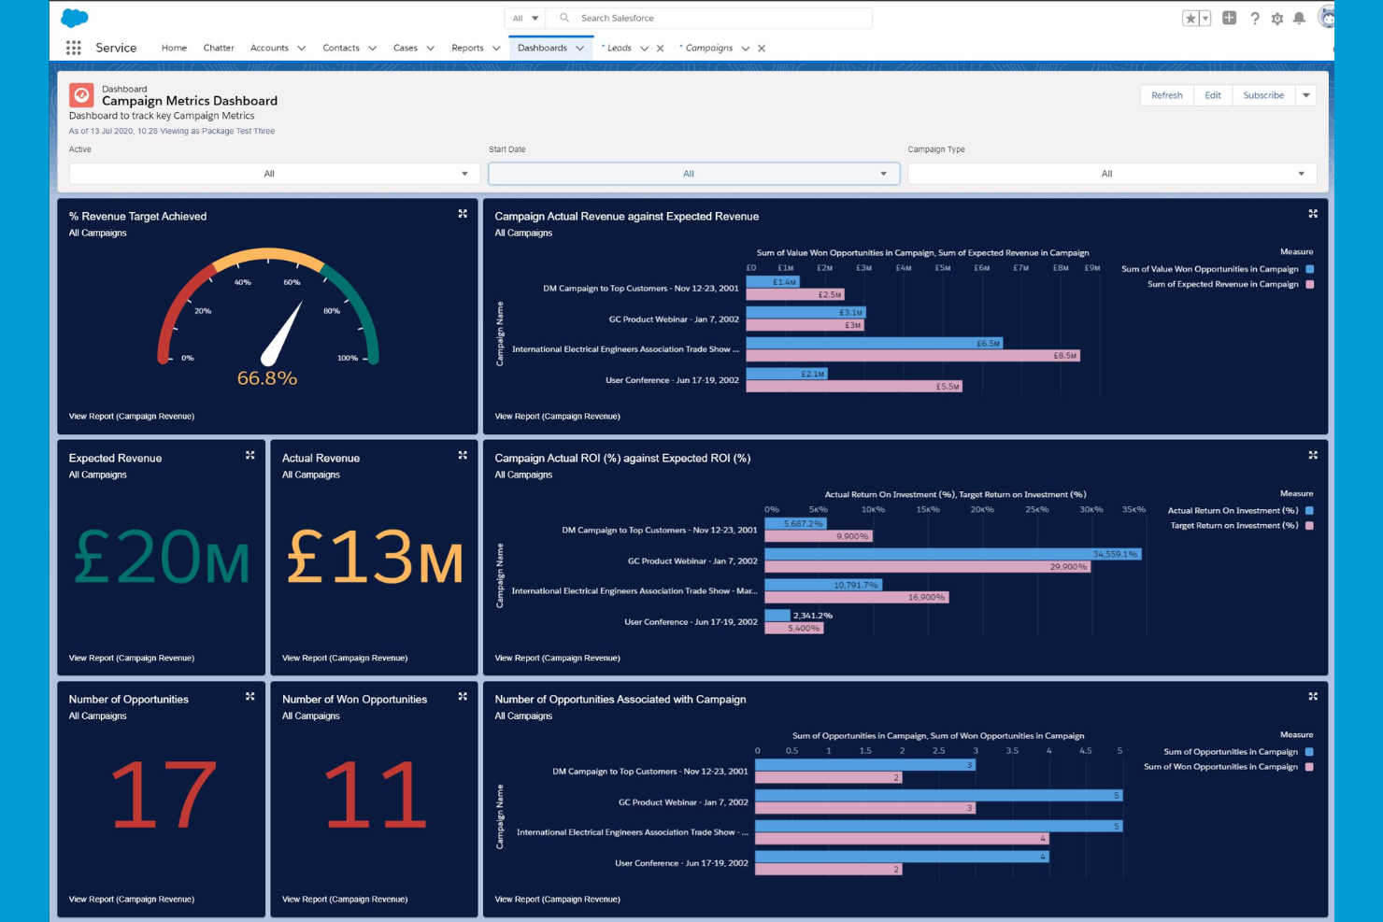Open the Accounts tab
This screenshot has height=922, width=1383.
tap(269, 48)
